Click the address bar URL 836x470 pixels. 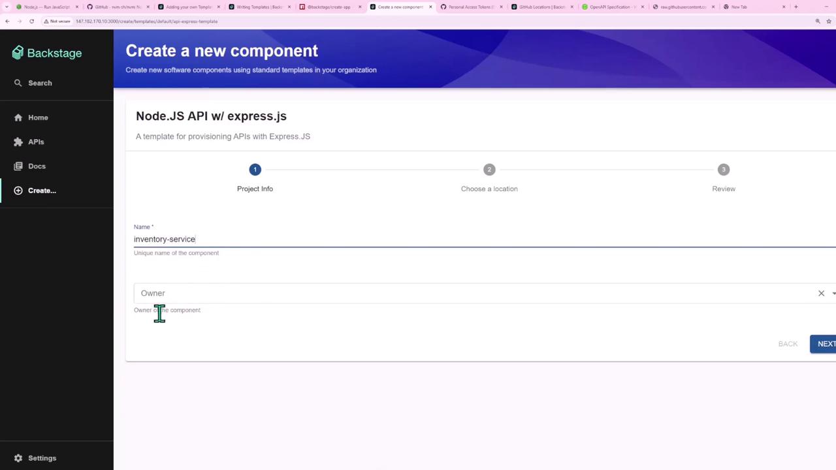point(146,21)
